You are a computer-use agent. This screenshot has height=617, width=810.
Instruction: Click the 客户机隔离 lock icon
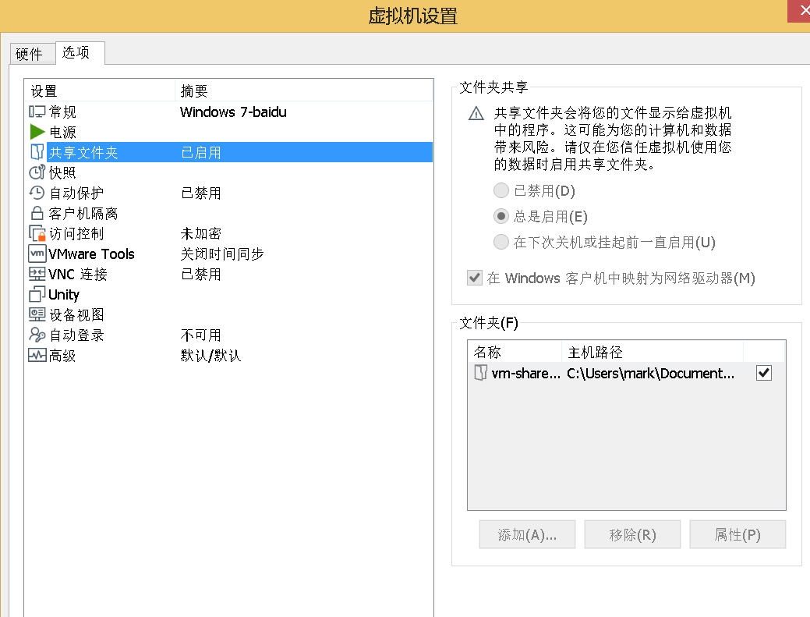pos(37,213)
